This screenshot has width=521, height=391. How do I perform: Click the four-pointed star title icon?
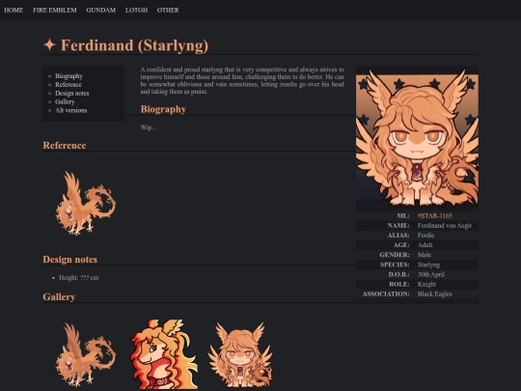click(x=49, y=44)
